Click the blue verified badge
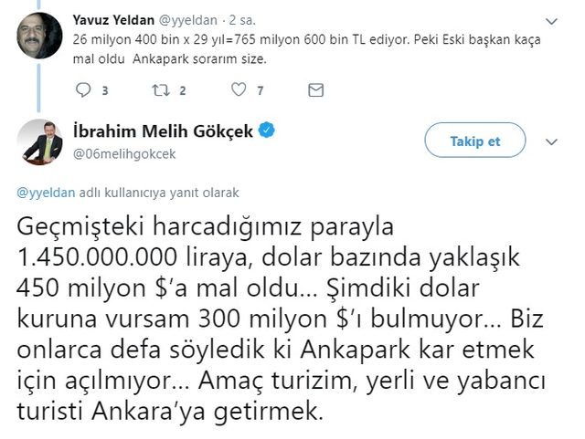Screen dimensions: 585x439 (x=267, y=131)
